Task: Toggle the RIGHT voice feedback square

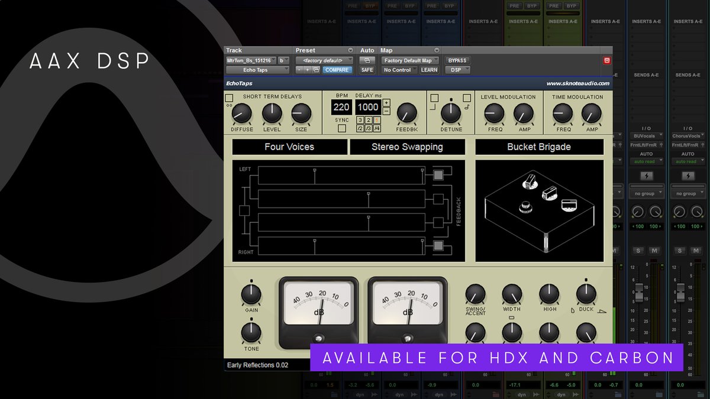Action: click(438, 246)
